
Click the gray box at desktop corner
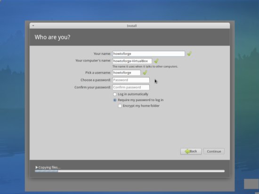pos(251,184)
